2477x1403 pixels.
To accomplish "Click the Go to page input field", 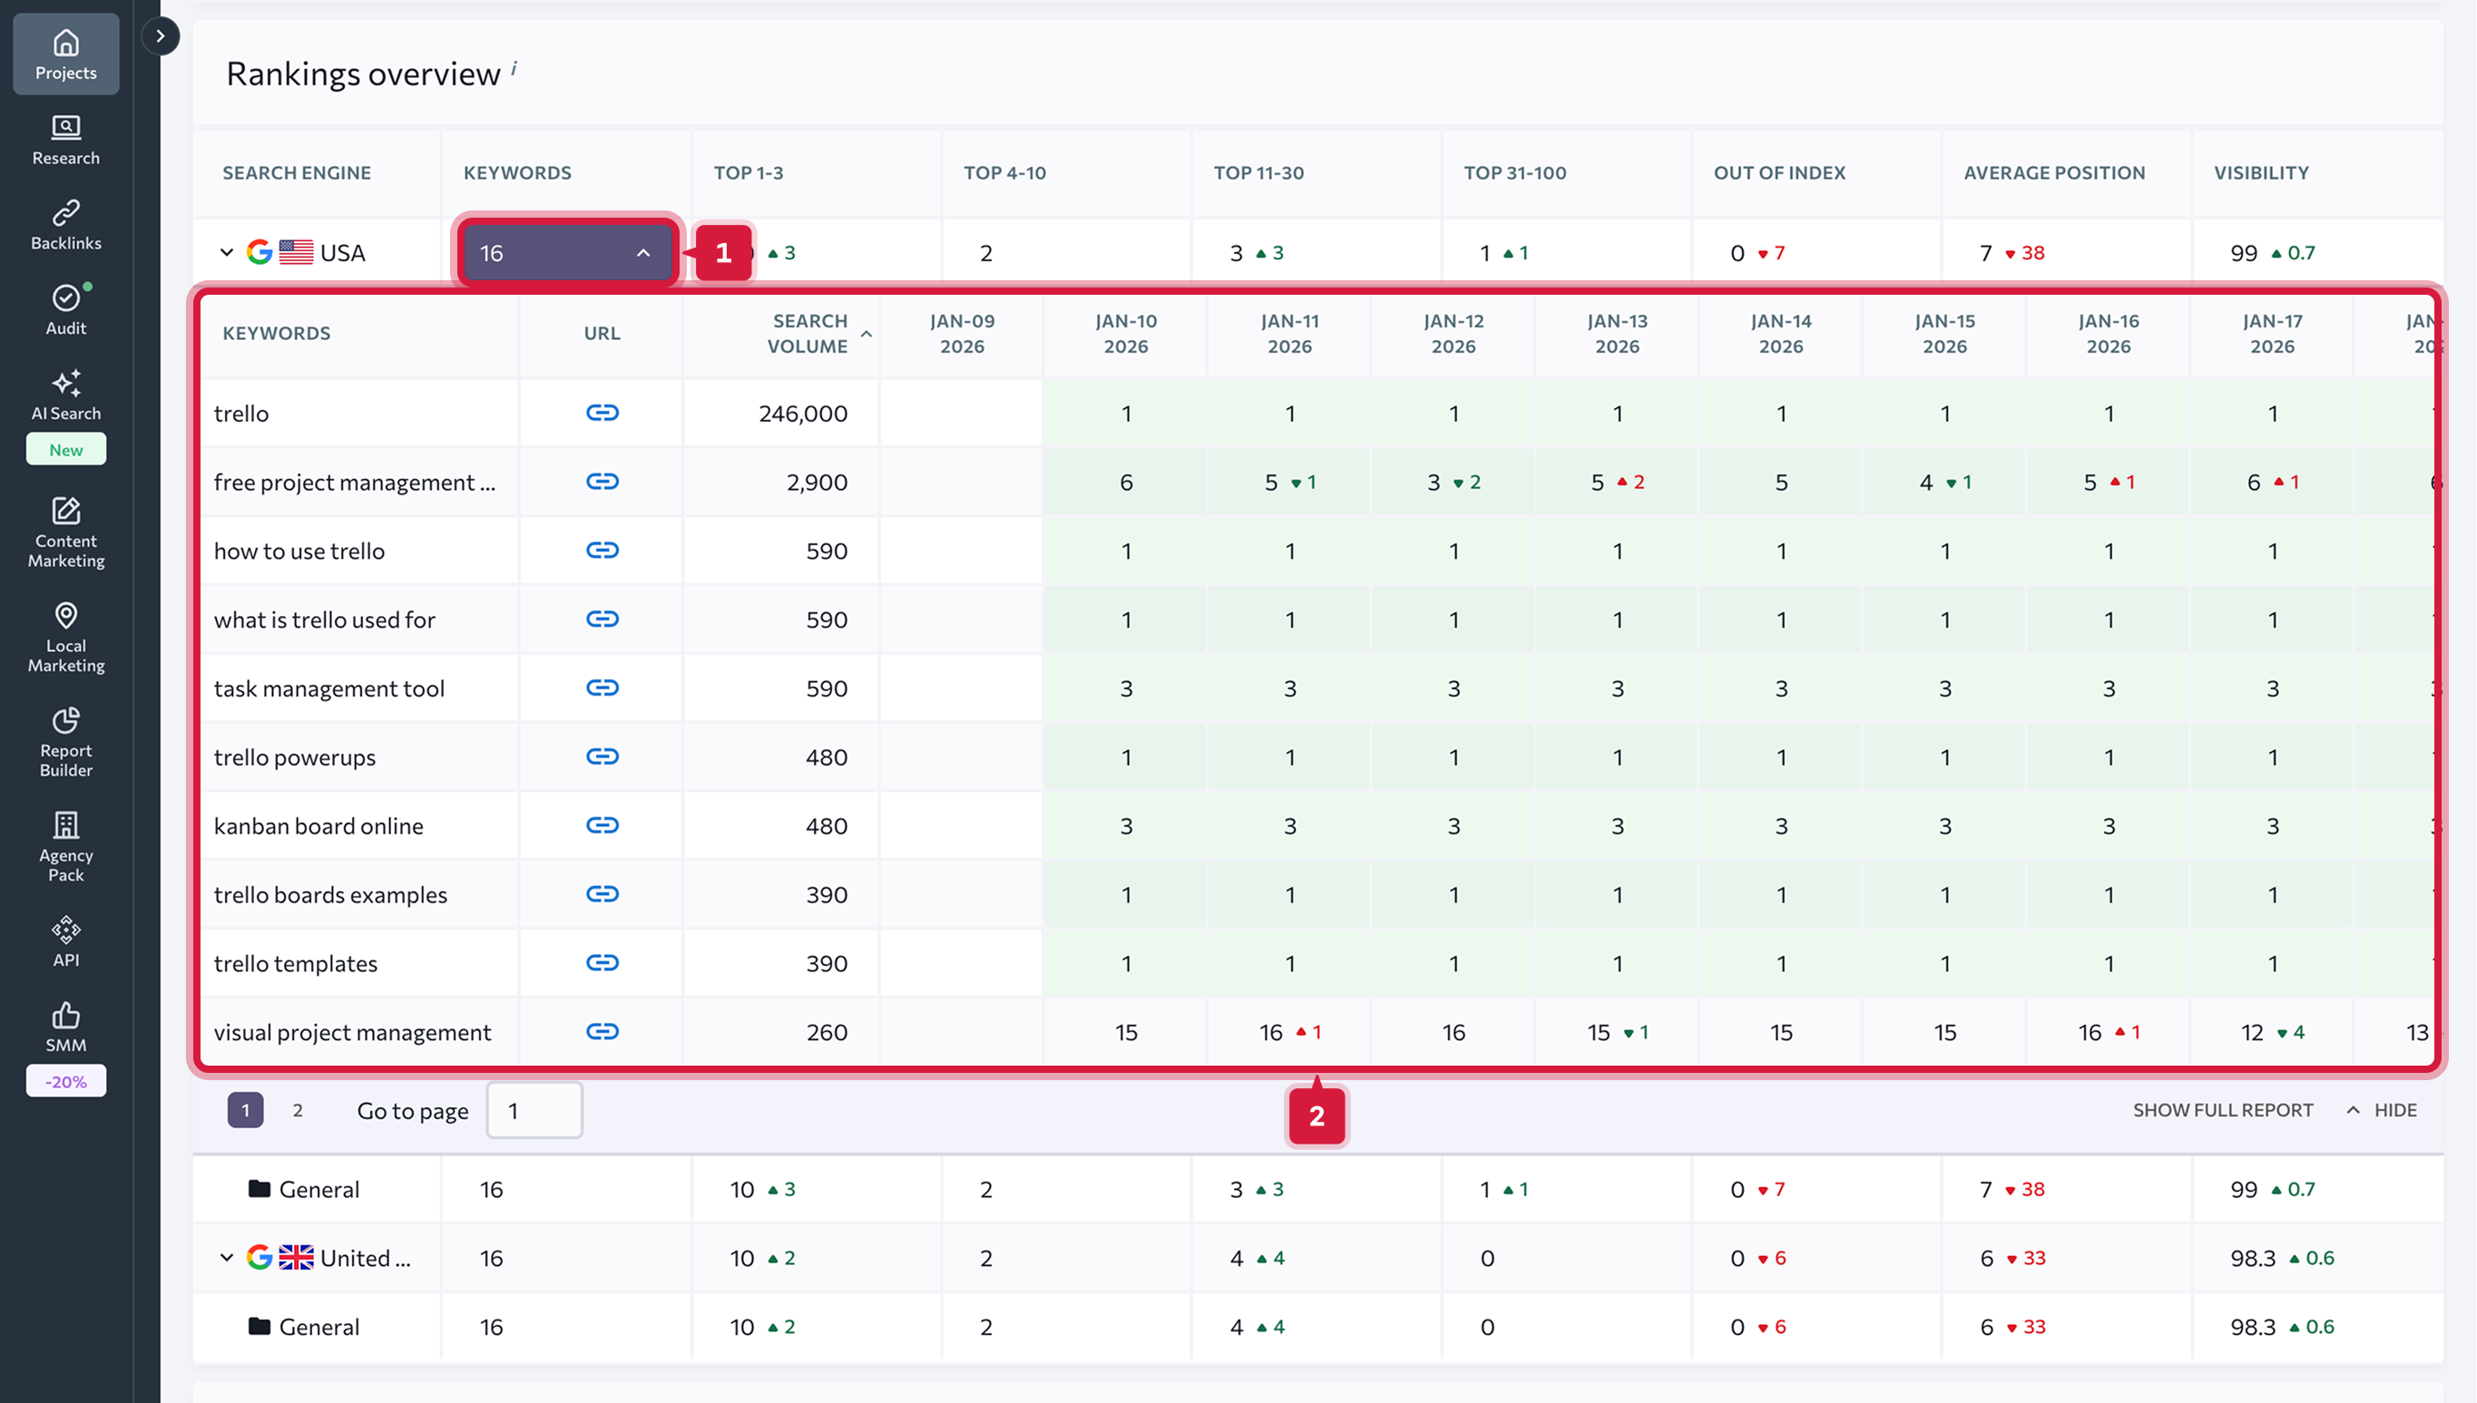I will tap(534, 1110).
